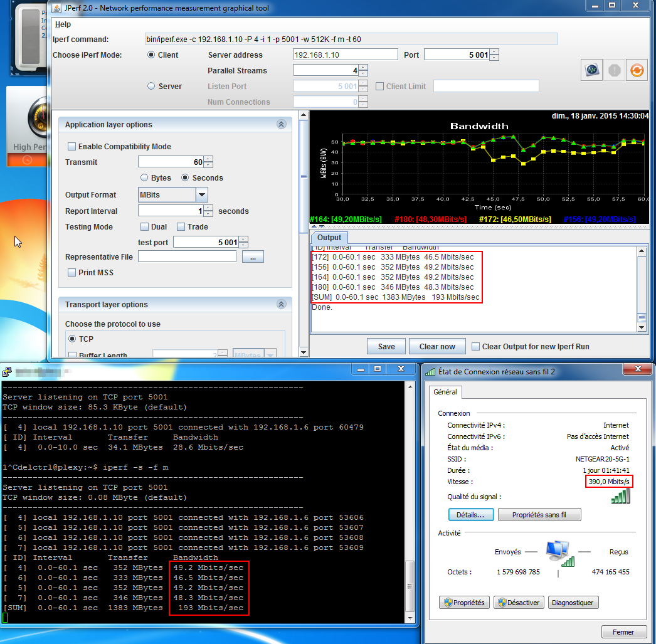656x644 pixels.
Task: Click the Run IPerf icon button
Action: tap(591, 70)
